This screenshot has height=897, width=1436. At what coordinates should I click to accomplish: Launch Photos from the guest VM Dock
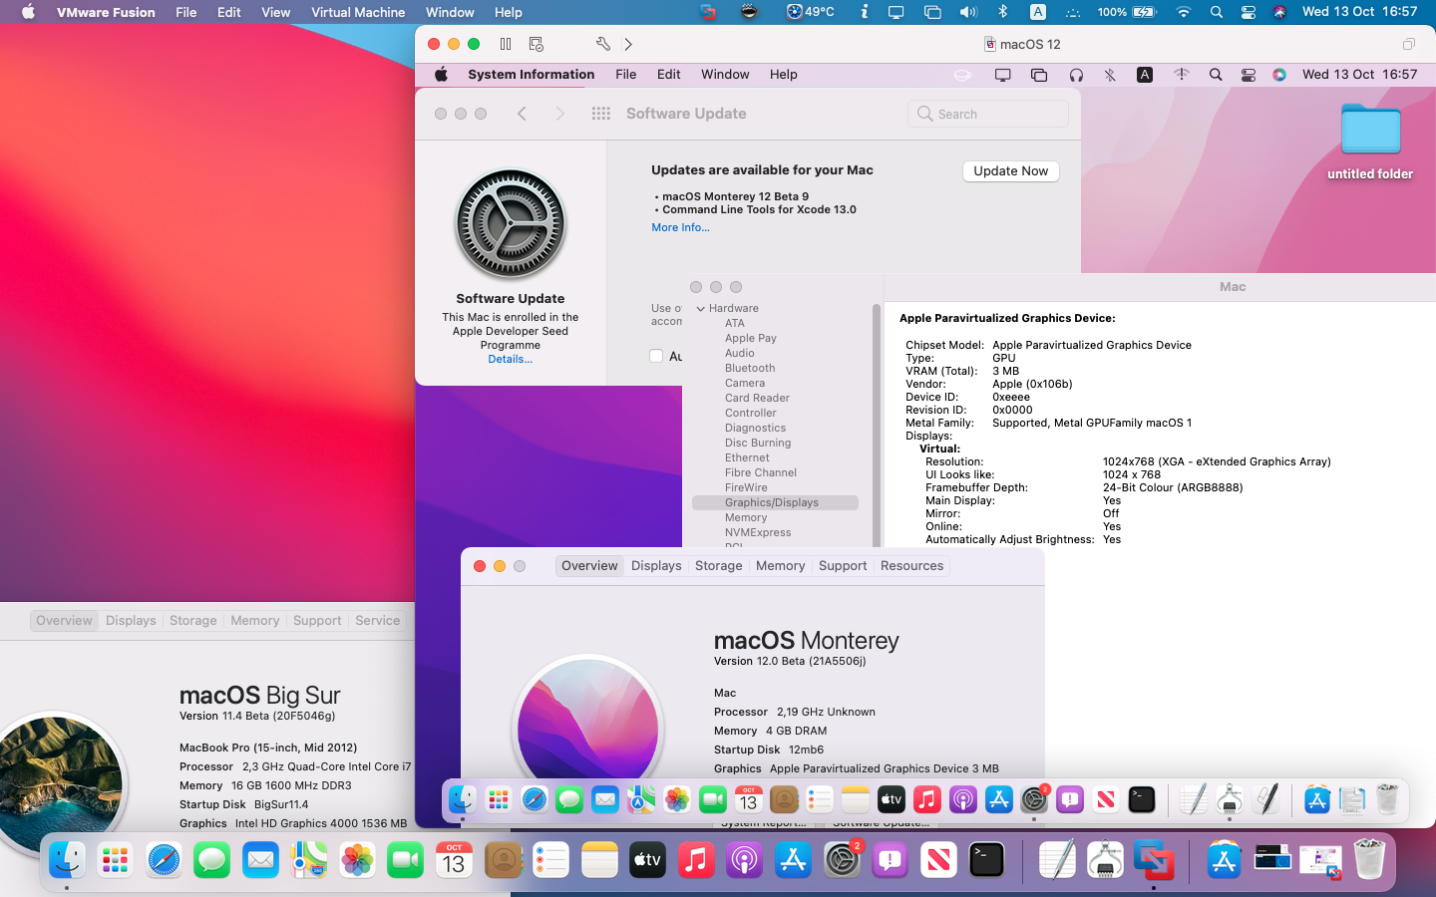pyautogui.click(x=677, y=799)
